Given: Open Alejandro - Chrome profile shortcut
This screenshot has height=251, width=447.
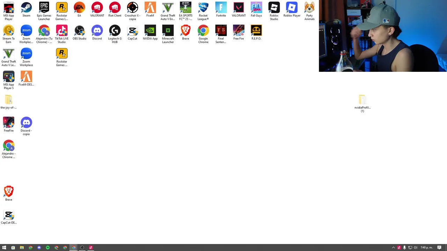Looking at the screenshot, I should click(x=9, y=149).
